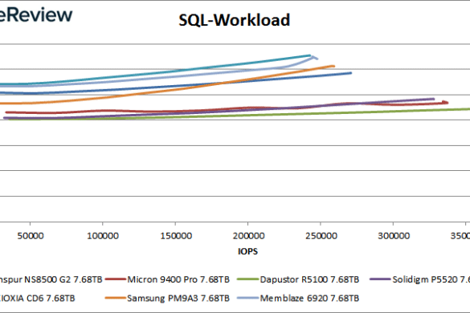Click Inspur NS8500 G2 7.68TB legend entry
This screenshot has width=470, height=313.
tap(51, 279)
